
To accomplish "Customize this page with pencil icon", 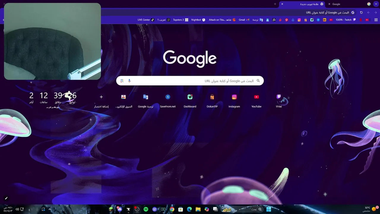I will [6, 198].
